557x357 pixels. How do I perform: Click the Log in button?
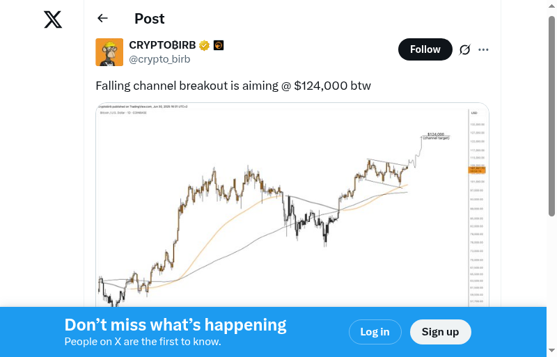pos(375,332)
